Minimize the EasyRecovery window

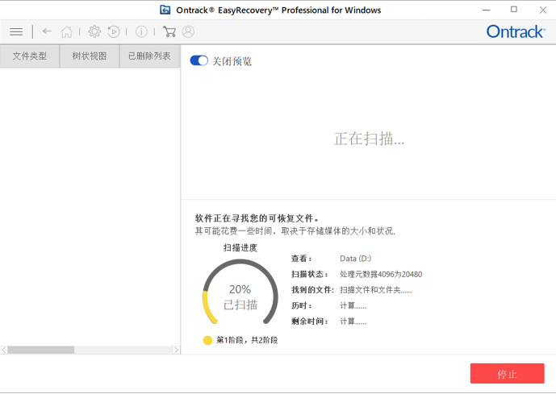(x=486, y=10)
